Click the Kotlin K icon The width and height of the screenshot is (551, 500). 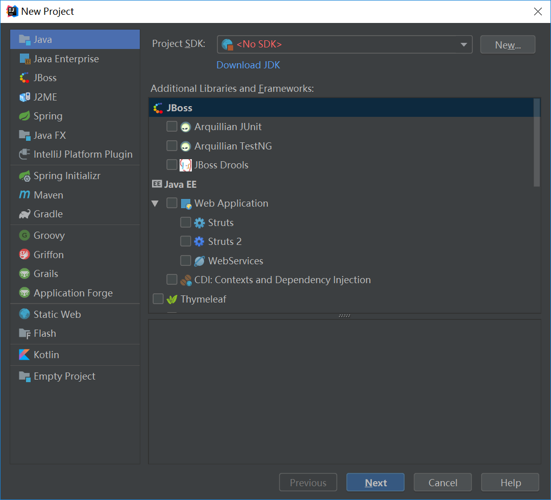tap(24, 355)
